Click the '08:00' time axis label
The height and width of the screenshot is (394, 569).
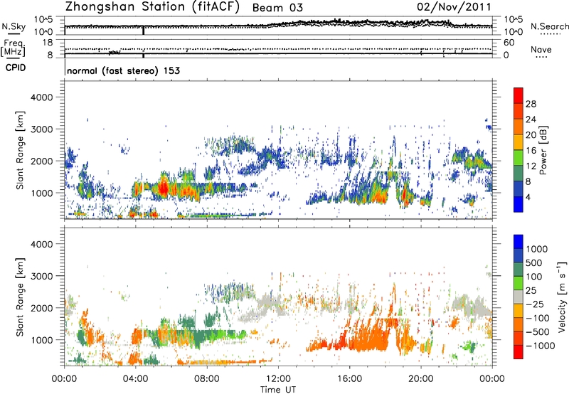click(206, 379)
